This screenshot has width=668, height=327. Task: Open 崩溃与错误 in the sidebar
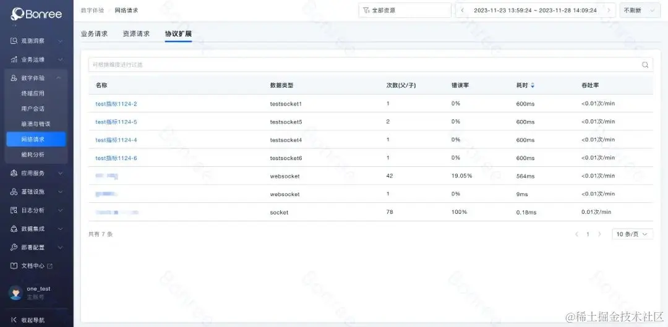(36, 124)
